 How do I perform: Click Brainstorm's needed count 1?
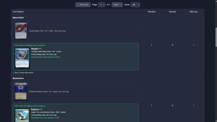(152, 106)
